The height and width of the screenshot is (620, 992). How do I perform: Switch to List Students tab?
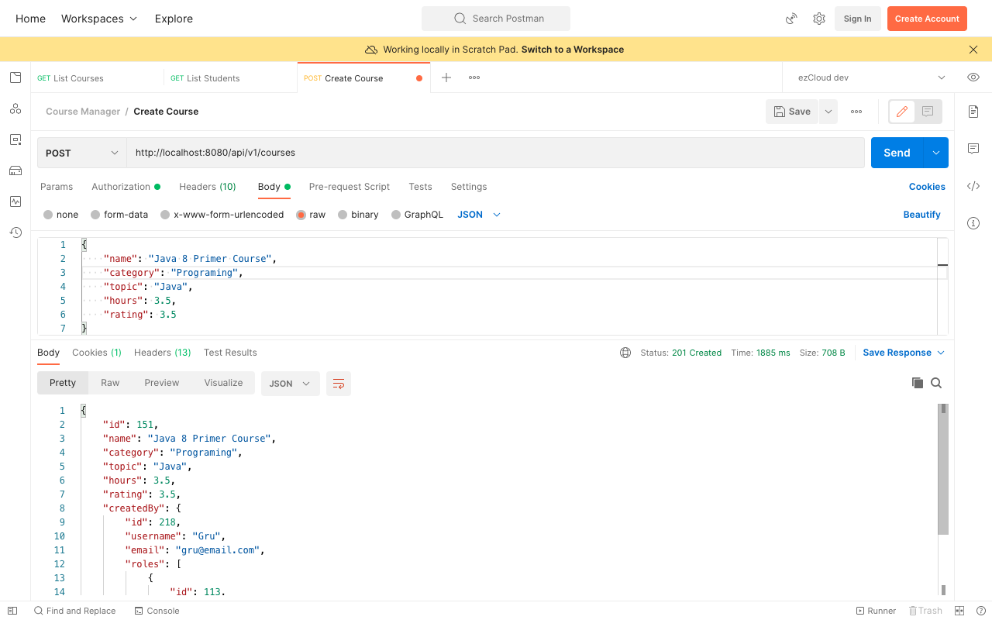[x=230, y=77]
